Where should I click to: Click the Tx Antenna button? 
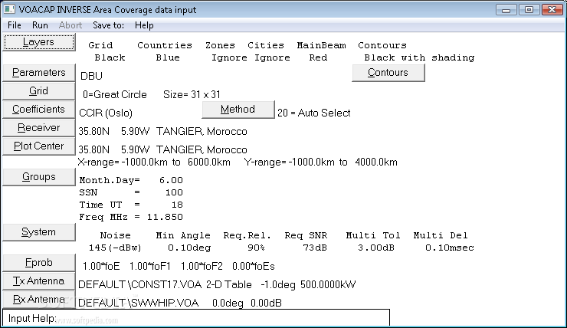pos(38,281)
